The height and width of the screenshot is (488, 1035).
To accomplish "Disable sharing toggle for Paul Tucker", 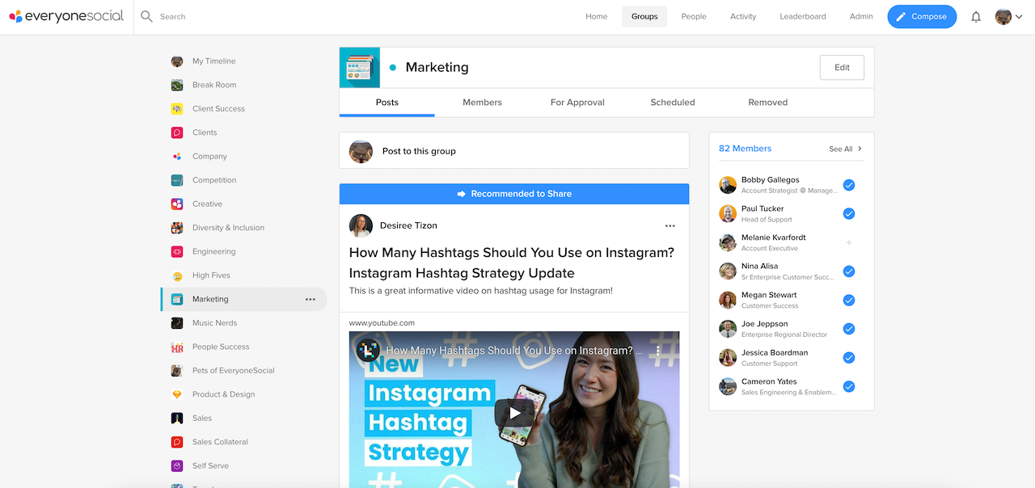I will [848, 213].
